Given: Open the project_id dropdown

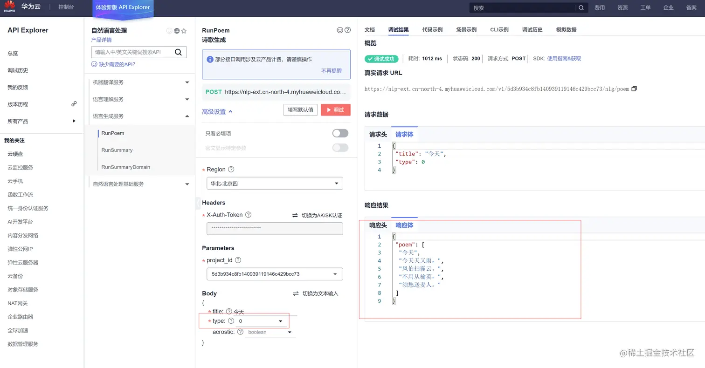Looking at the screenshot, I should pos(275,274).
